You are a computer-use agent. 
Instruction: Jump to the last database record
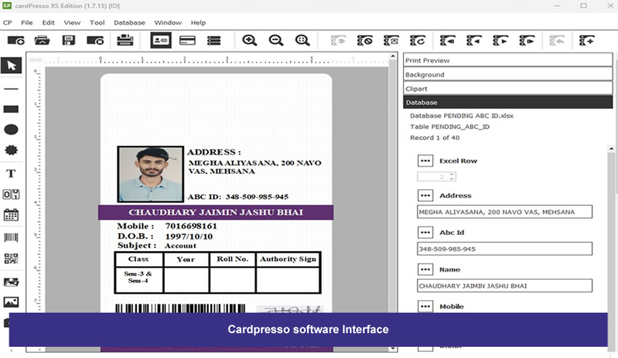point(527,40)
